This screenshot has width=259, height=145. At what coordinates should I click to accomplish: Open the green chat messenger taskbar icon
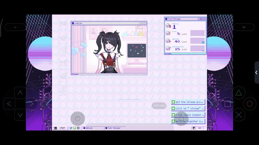(75, 128)
